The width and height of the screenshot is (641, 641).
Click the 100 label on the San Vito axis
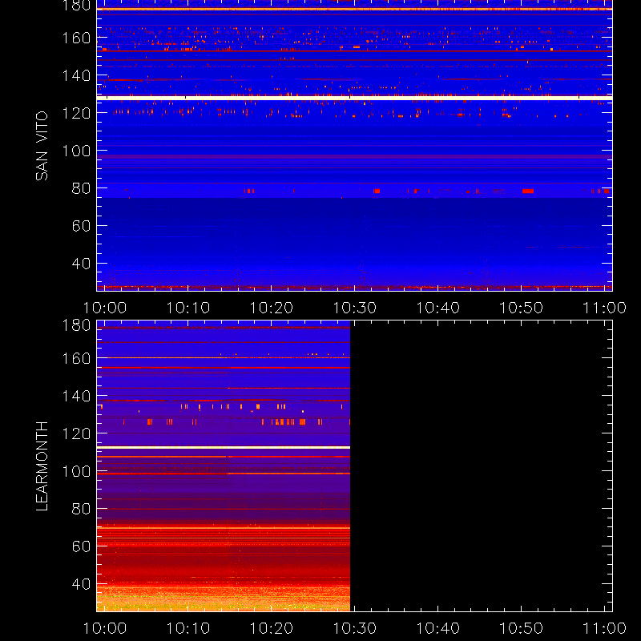[x=76, y=151]
